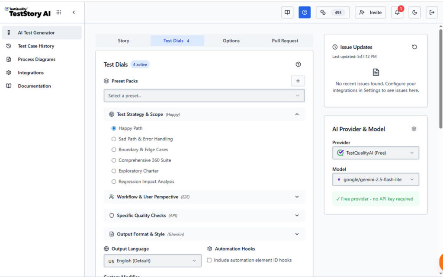Open the apps grid icon beside logo
Screen dimensions: 443x277
(59, 13)
